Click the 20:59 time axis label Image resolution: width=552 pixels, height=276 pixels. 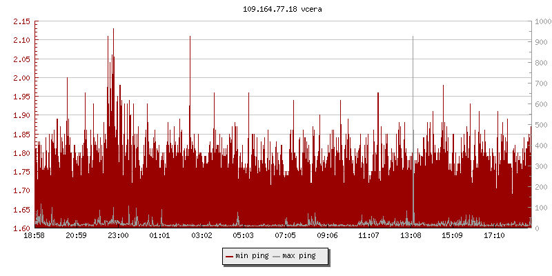(76, 236)
